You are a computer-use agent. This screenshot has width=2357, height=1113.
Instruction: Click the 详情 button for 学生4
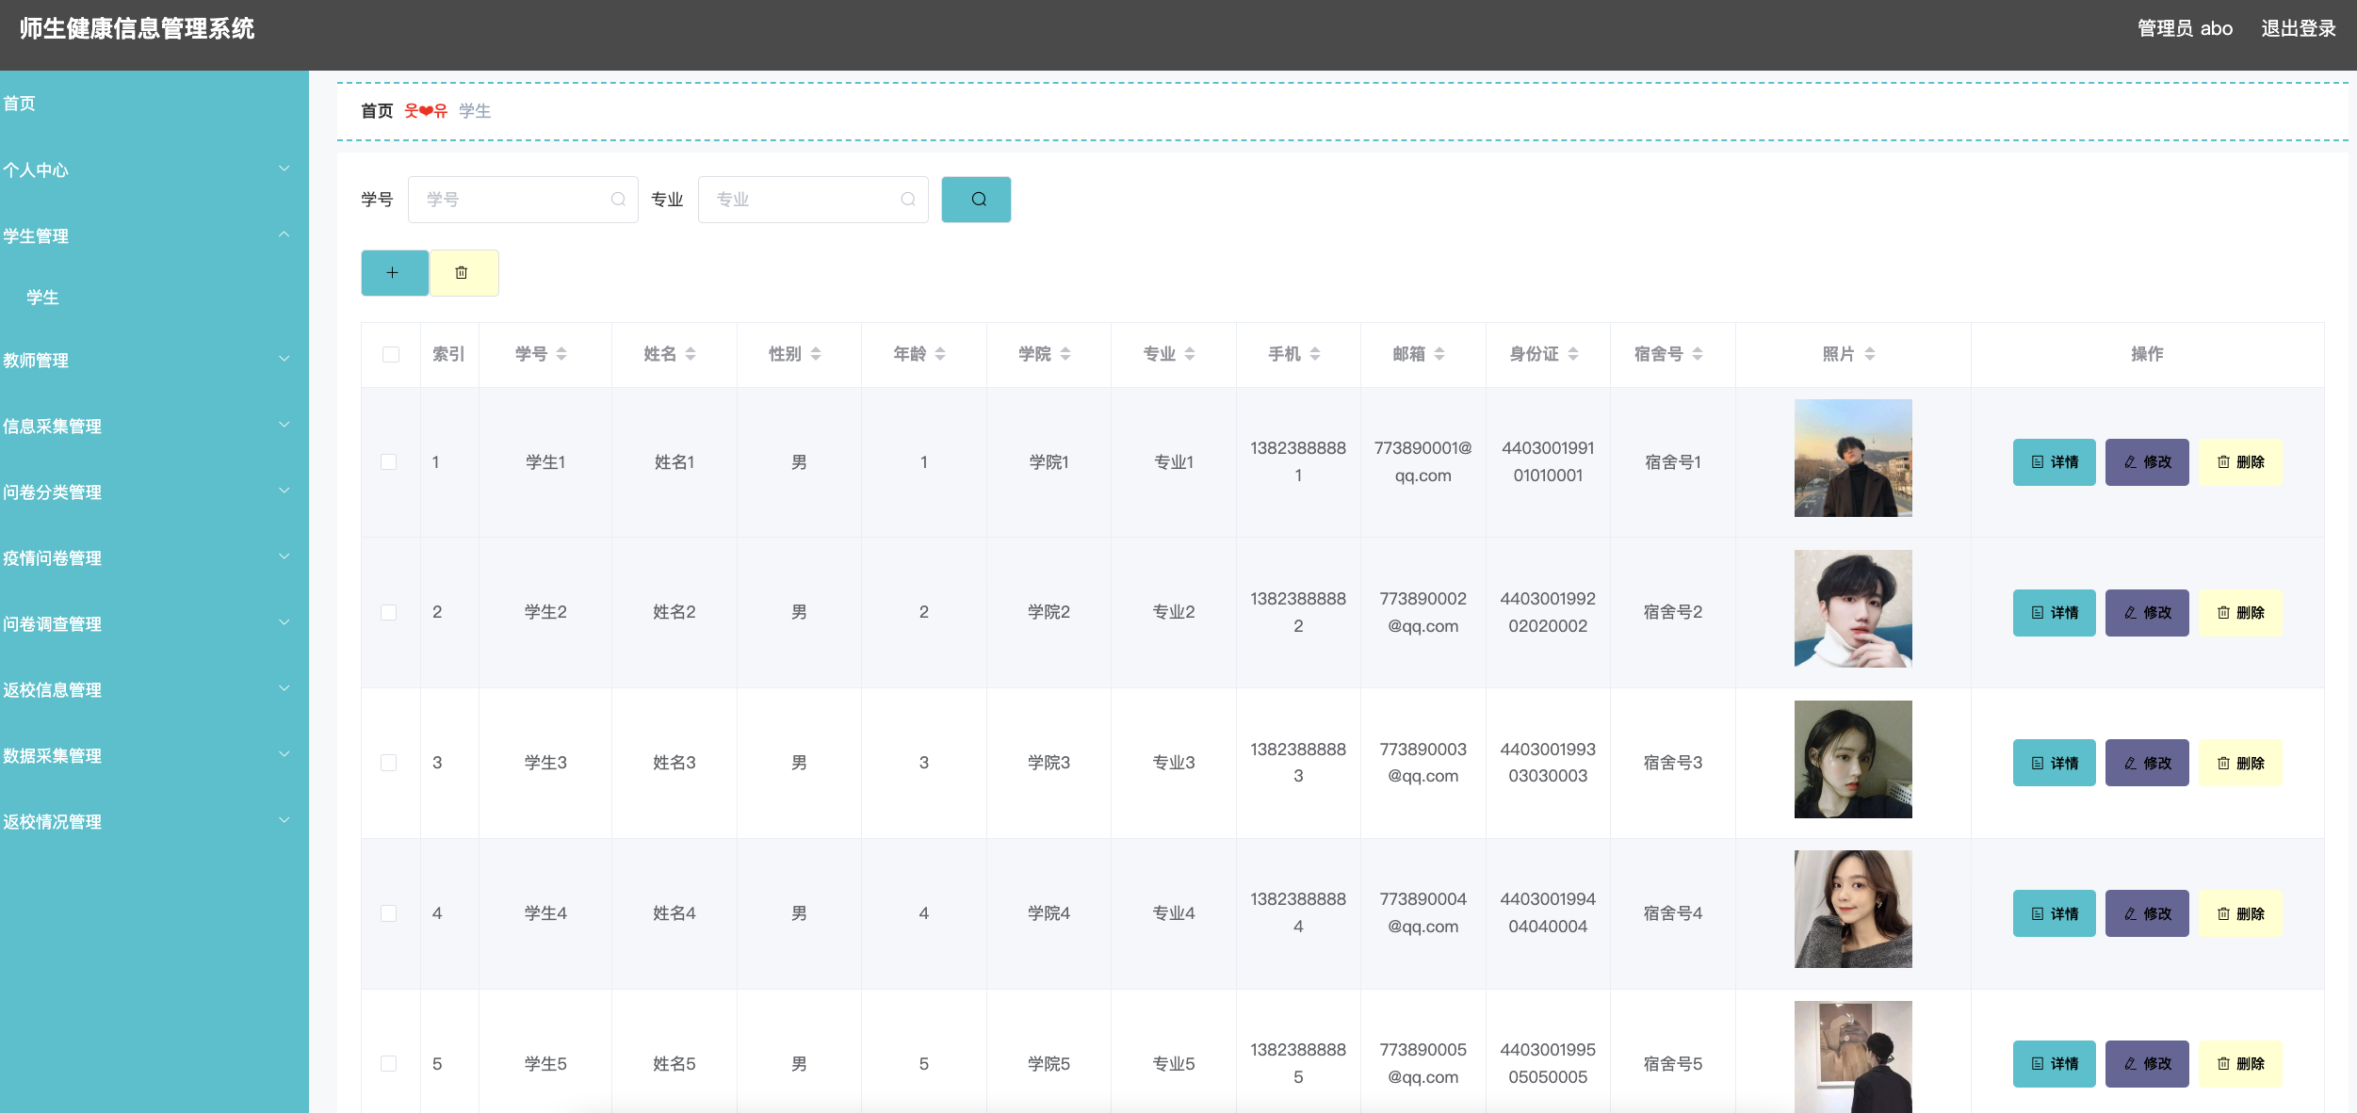[2055, 912]
